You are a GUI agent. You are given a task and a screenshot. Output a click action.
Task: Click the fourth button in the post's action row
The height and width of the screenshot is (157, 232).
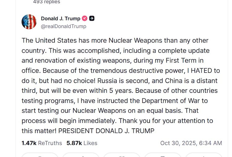click(163, 155)
